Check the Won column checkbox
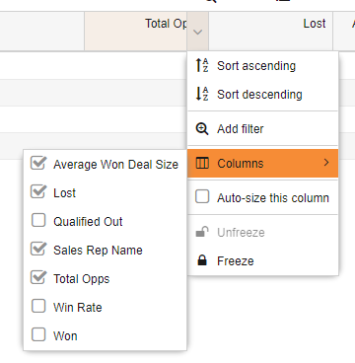The image size is (355, 363). coord(38,335)
